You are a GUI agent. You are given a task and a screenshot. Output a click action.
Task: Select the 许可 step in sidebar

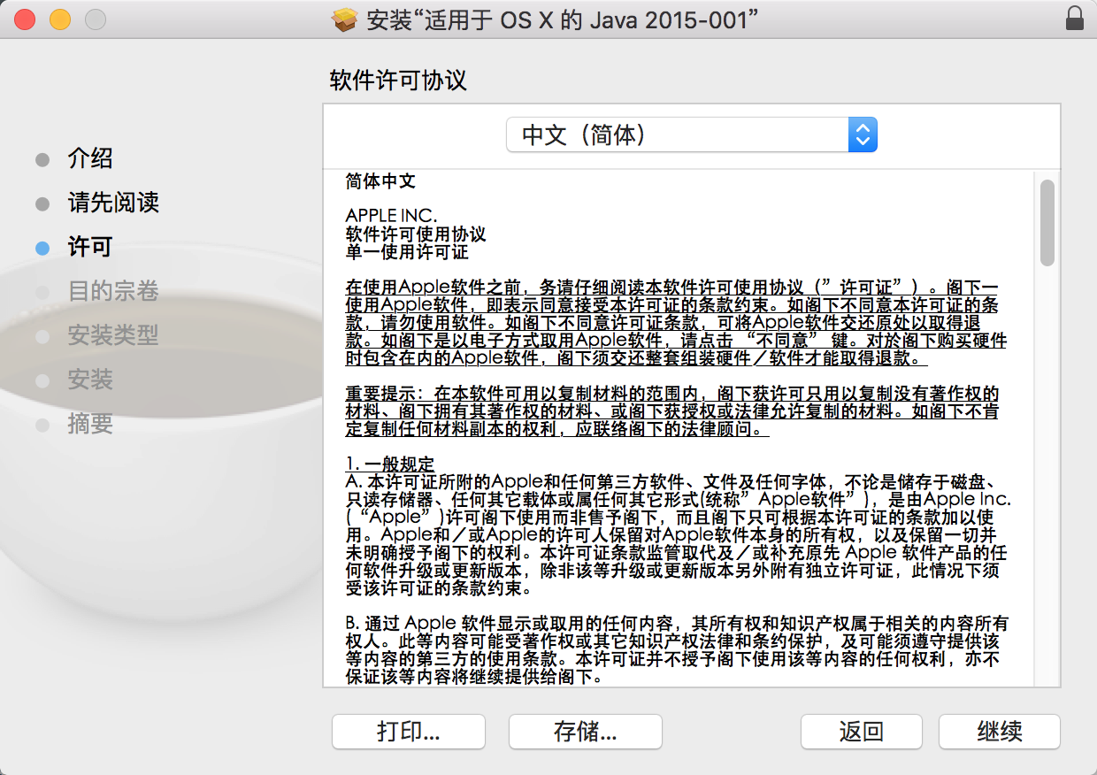[90, 248]
